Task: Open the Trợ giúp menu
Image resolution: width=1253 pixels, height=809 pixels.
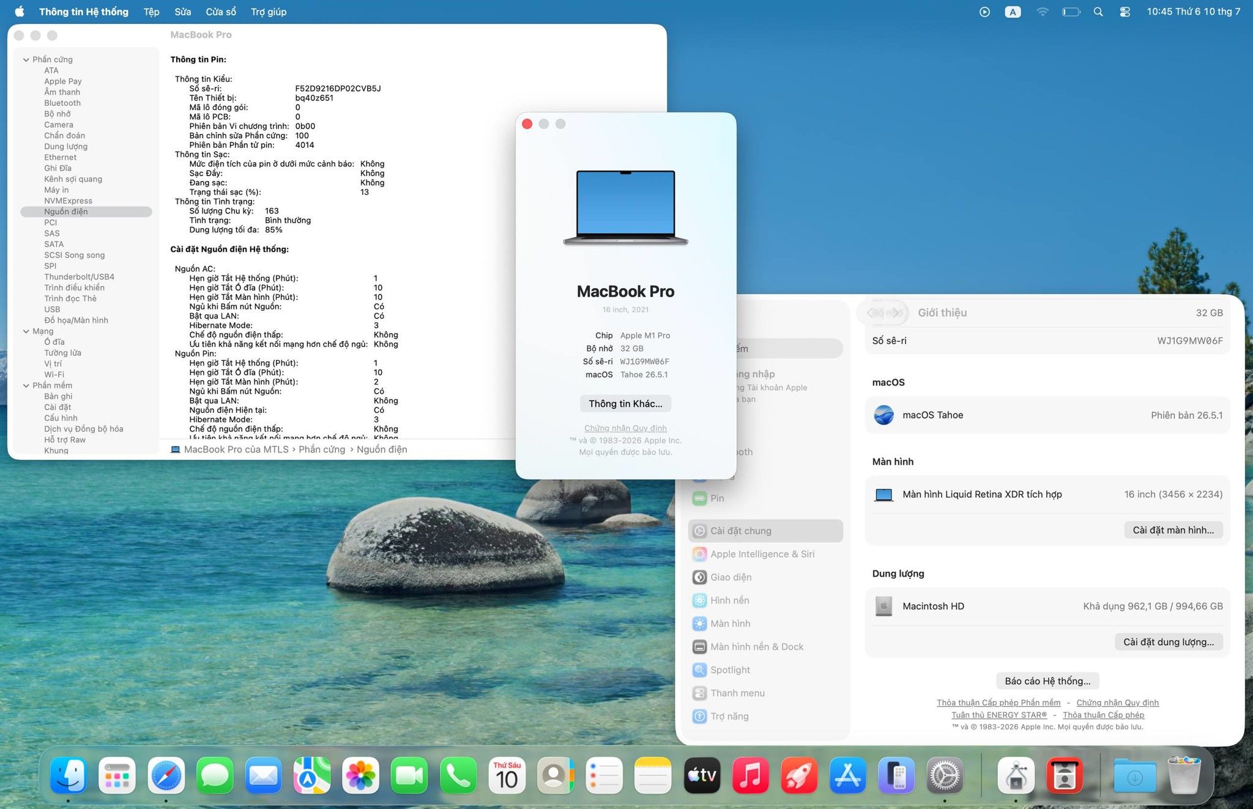Action: pos(269,12)
